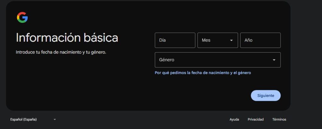
Task: Open the Términos footer link
Action: pyautogui.click(x=279, y=119)
